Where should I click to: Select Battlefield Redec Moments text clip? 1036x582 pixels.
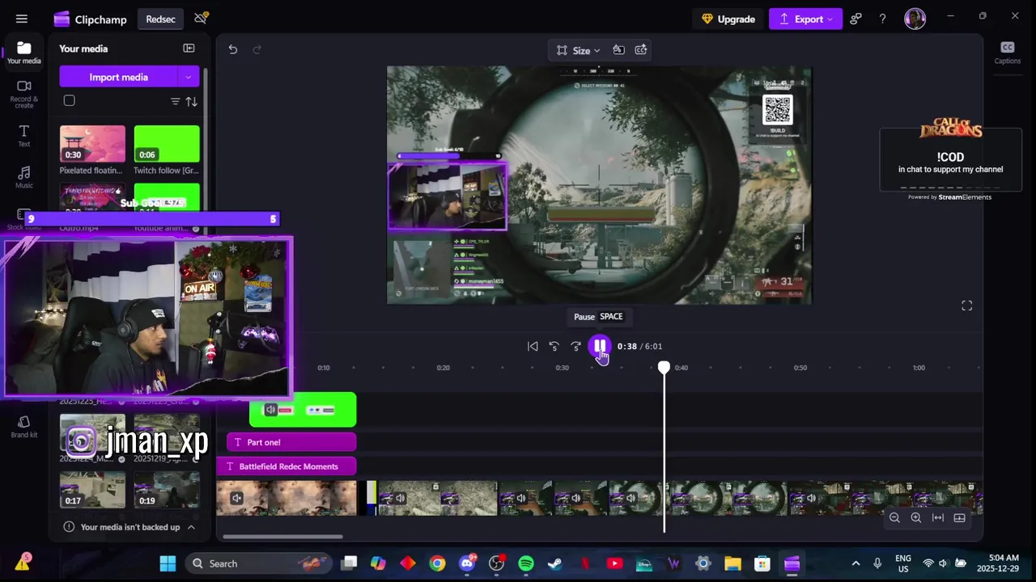pos(287,466)
